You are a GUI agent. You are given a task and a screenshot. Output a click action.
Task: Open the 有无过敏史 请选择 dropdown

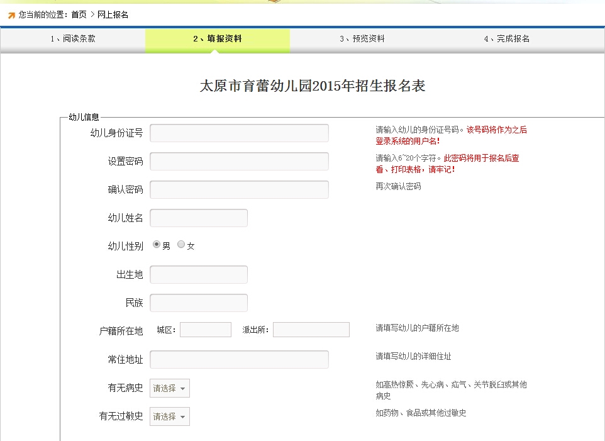tap(169, 416)
